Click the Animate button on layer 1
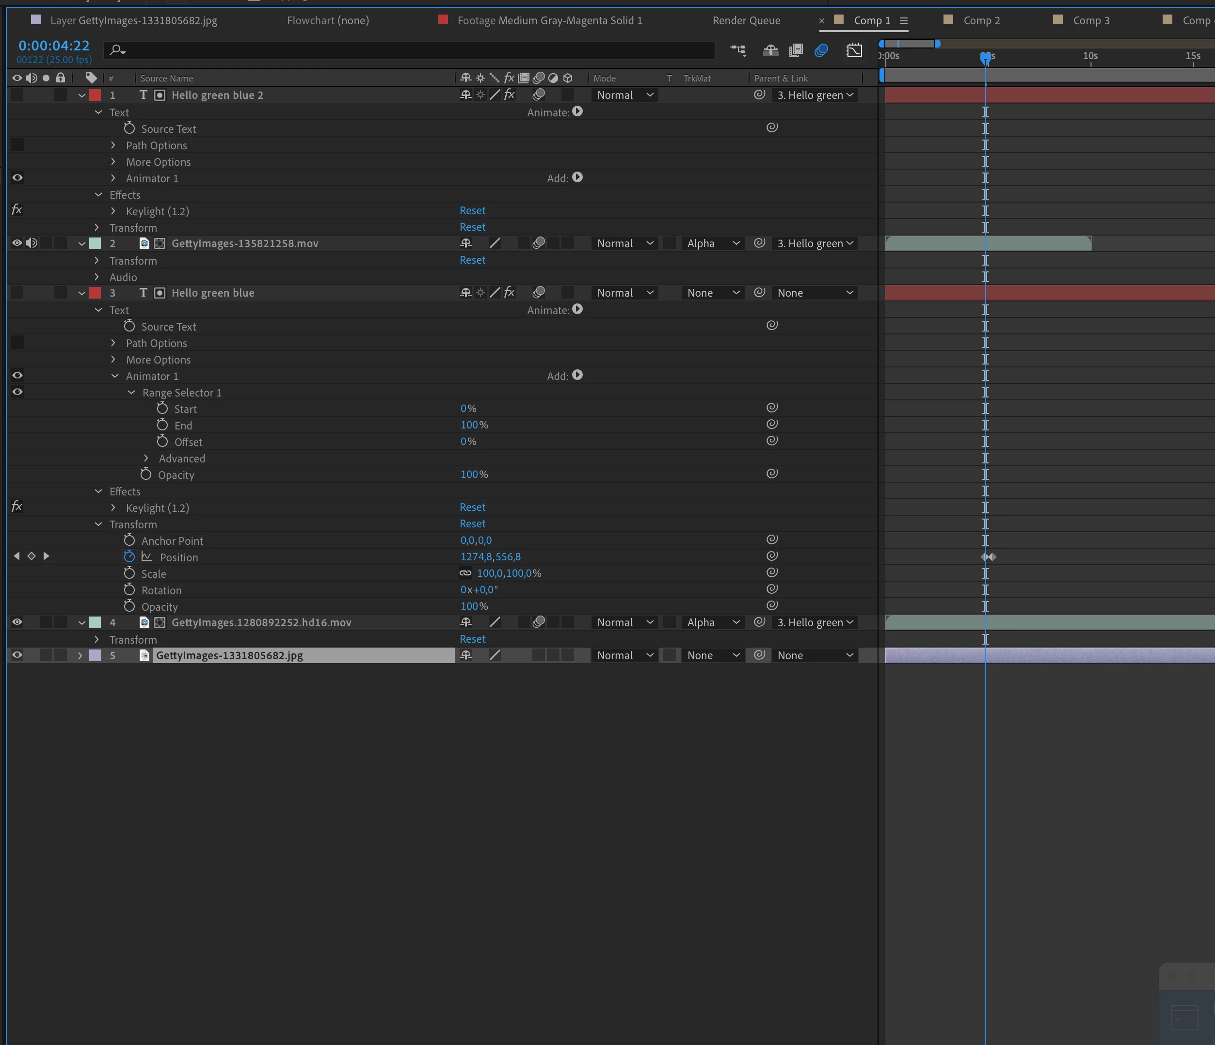Viewport: 1215px width, 1045px height. (577, 111)
